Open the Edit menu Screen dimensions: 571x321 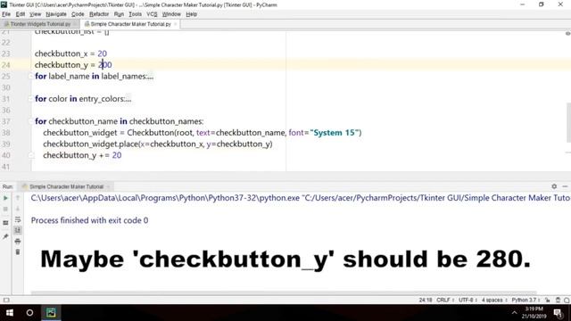[x=21, y=14]
